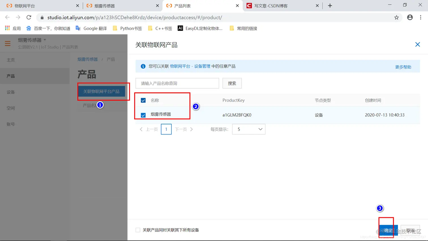Click the 上一页 previous page button
428x241 pixels.
[x=149, y=129]
